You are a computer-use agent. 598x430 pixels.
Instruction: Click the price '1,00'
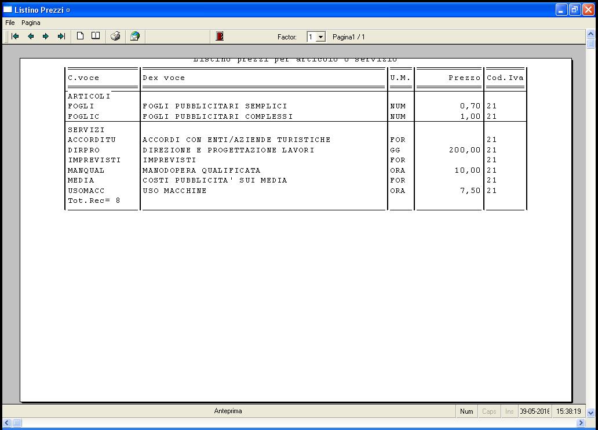471,116
